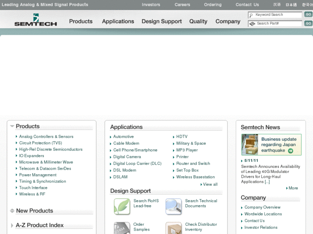The width and height of the screenshot is (313, 234).
Task: Open Telecom & Datacom SerDes
Action: pos(45,168)
